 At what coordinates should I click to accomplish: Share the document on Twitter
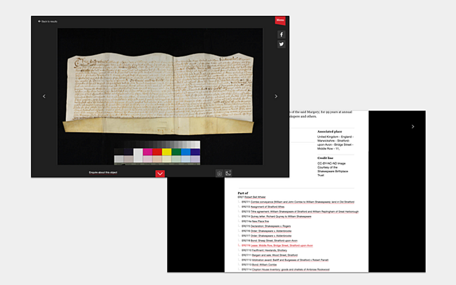(x=281, y=44)
